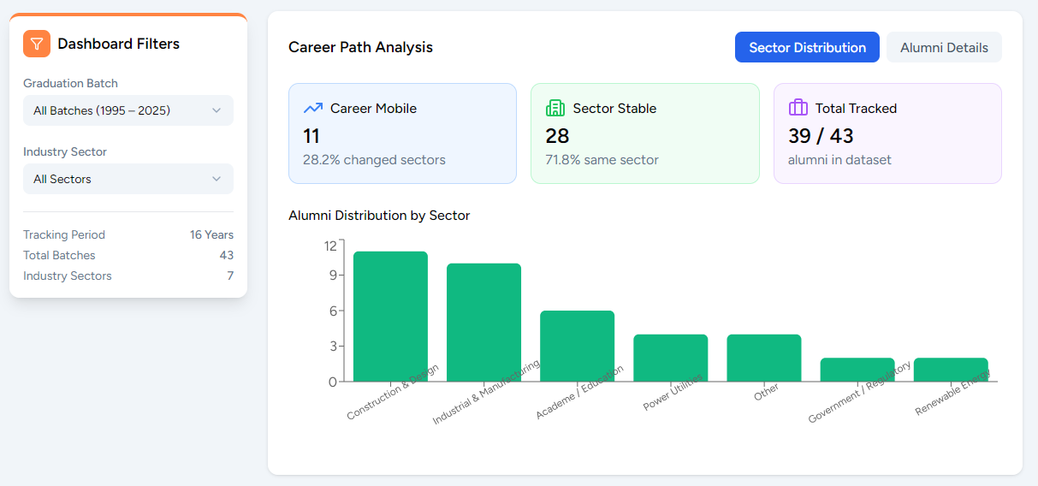The height and width of the screenshot is (486, 1038).
Task: Click the Government / Regulatory bar
Action: tap(857, 370)
